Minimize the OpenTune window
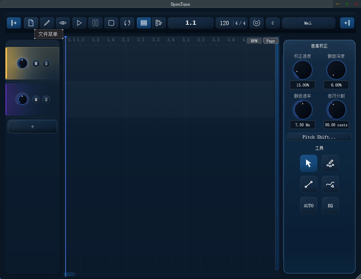The height and width of the screenshot is (279, 361). click(x=338, y=4)
